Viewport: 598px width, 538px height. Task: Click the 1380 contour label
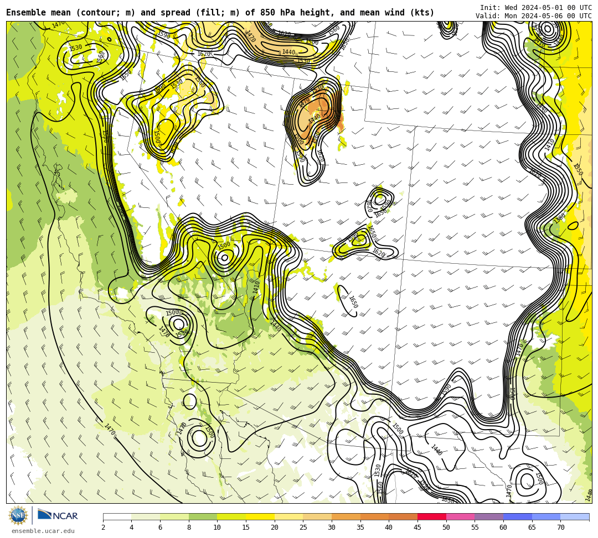click(x=559, y=218)
